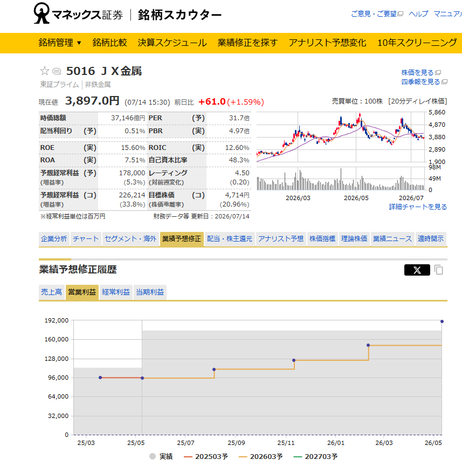Click the 25/05 forecast data point

pos(142,378)
